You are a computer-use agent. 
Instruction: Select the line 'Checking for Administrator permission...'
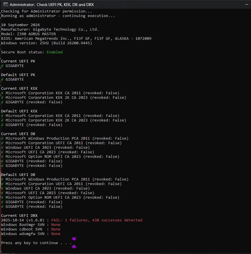(x=46, y=11)
